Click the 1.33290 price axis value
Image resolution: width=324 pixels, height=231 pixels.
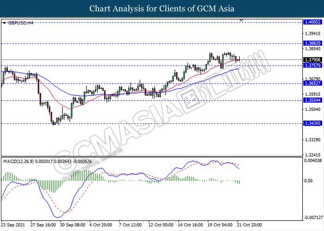[312, 140]
